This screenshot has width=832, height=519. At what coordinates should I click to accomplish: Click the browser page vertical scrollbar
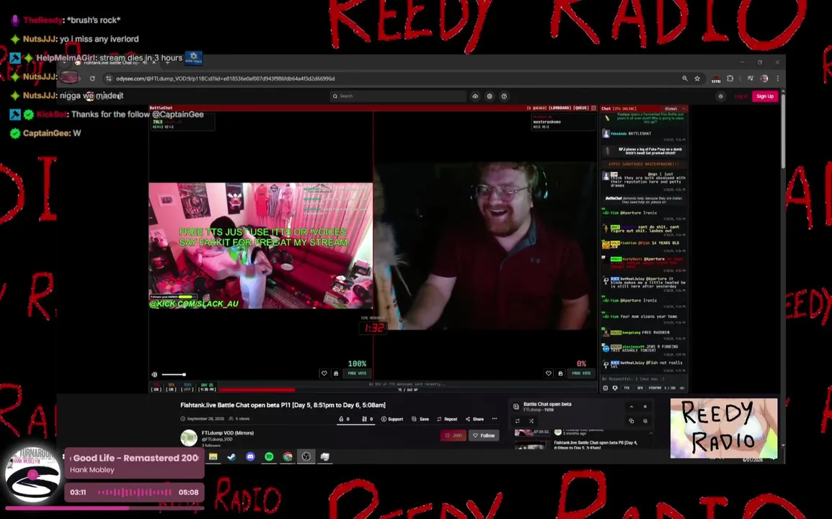pos(783,130)
